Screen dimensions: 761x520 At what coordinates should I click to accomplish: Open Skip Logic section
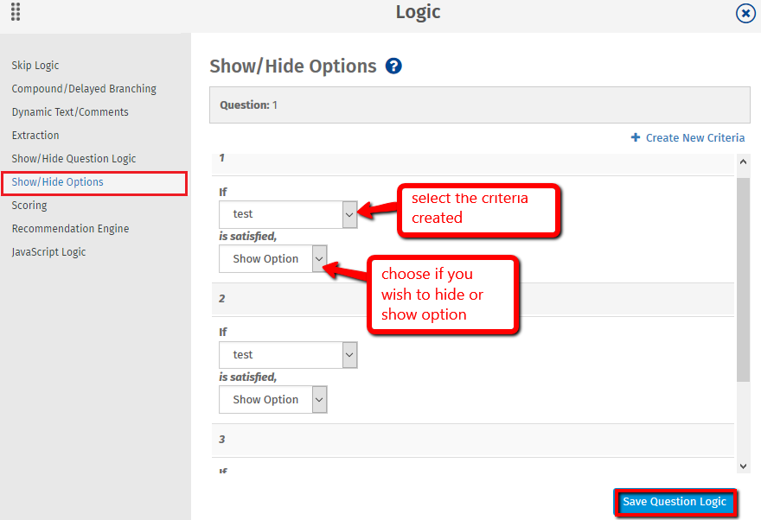pos(35,66)
